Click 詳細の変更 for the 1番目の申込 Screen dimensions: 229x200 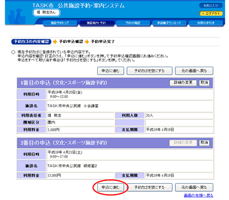click(x=183, y=83)
